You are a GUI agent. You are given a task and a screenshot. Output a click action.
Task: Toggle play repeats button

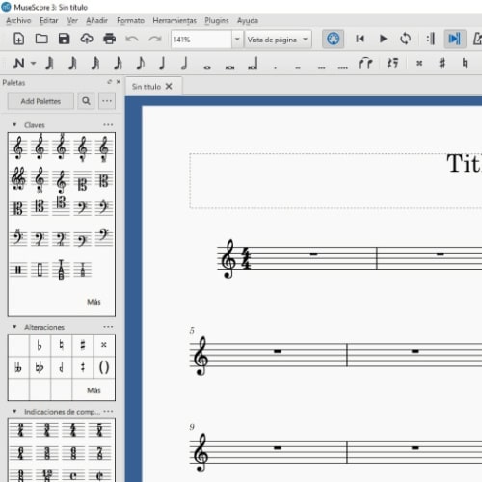(x=431, y=39)
